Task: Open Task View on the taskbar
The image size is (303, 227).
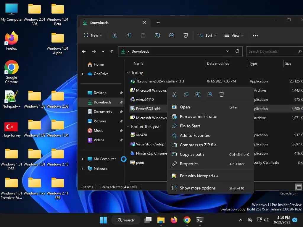Action: [148, 220]
